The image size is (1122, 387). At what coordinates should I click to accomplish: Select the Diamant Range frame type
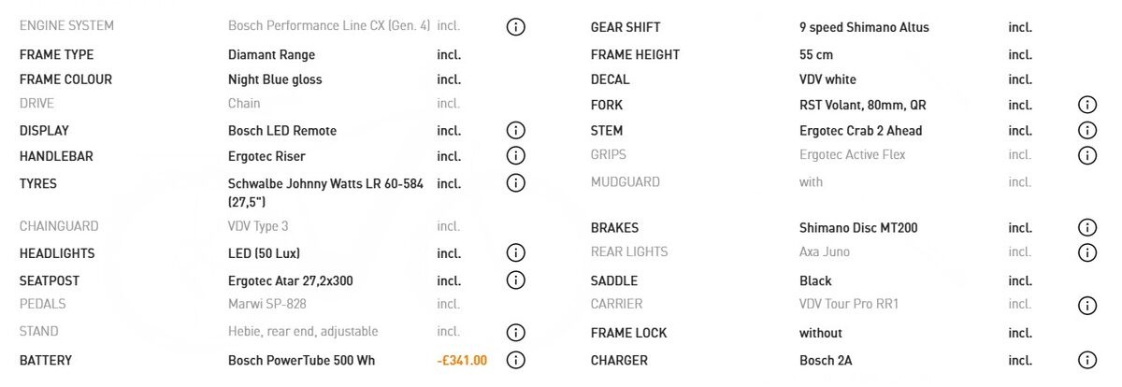tap(271, 54)
